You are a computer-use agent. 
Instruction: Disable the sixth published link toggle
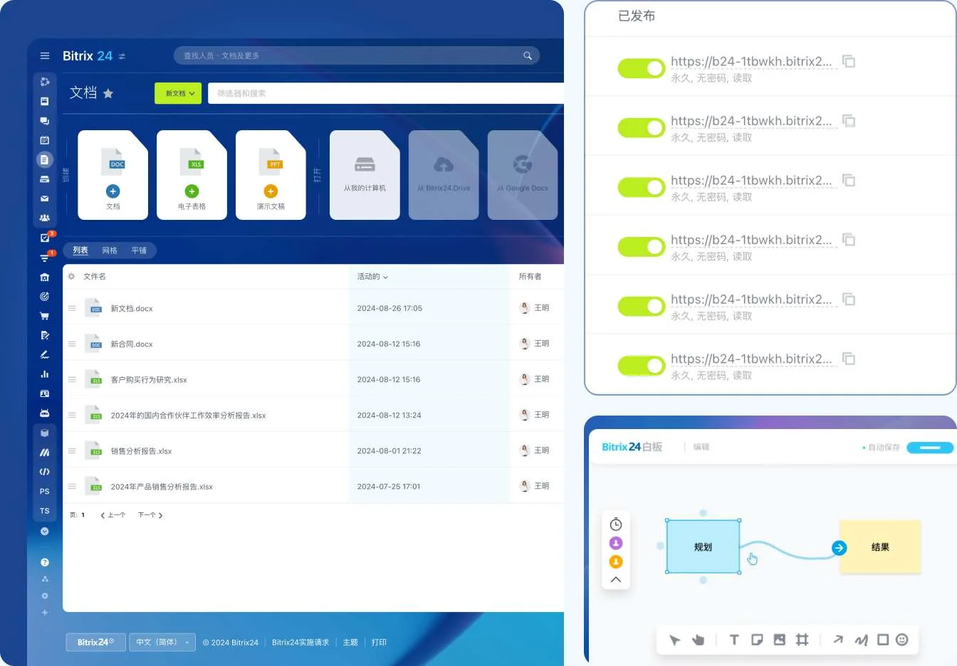(642, 366)
